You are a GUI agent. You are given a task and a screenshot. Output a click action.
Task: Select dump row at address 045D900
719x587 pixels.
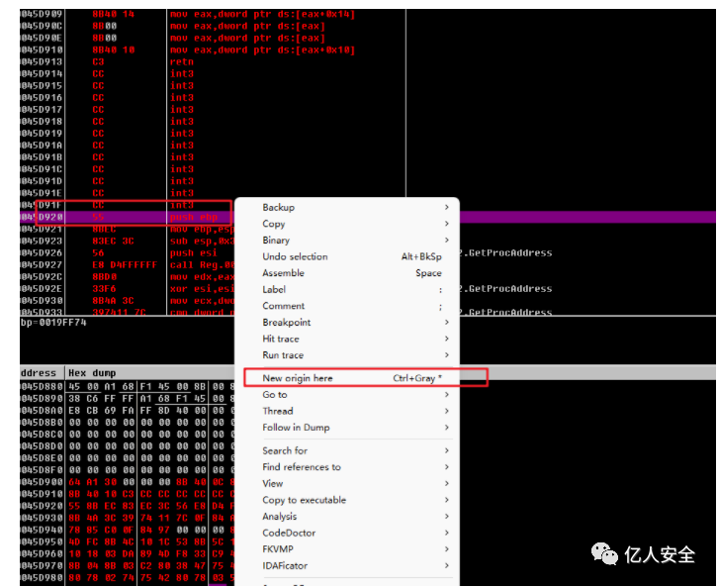pyautogui.click(x=128, y=482)
